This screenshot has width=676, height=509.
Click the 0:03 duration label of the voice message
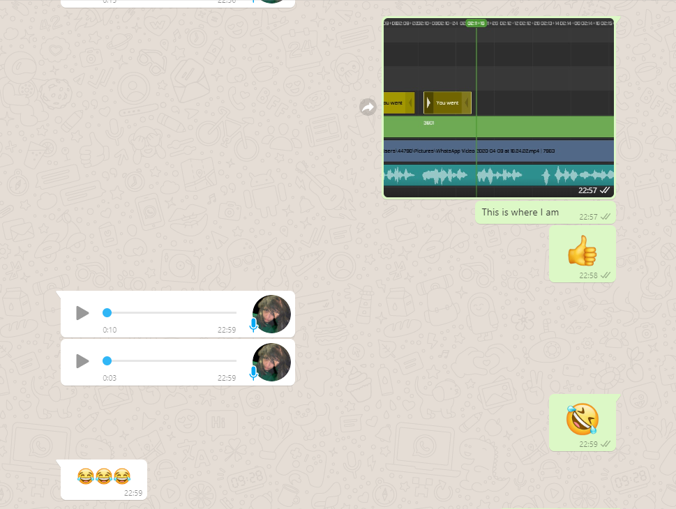point(110,378)
